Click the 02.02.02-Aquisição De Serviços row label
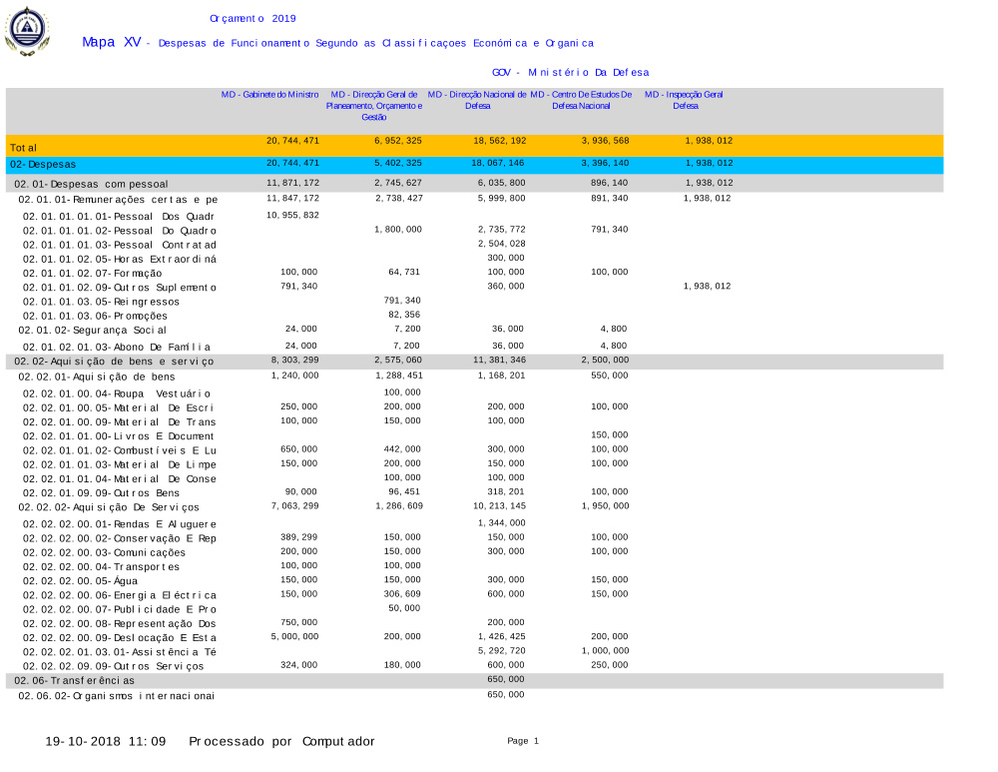 (109, 507)
